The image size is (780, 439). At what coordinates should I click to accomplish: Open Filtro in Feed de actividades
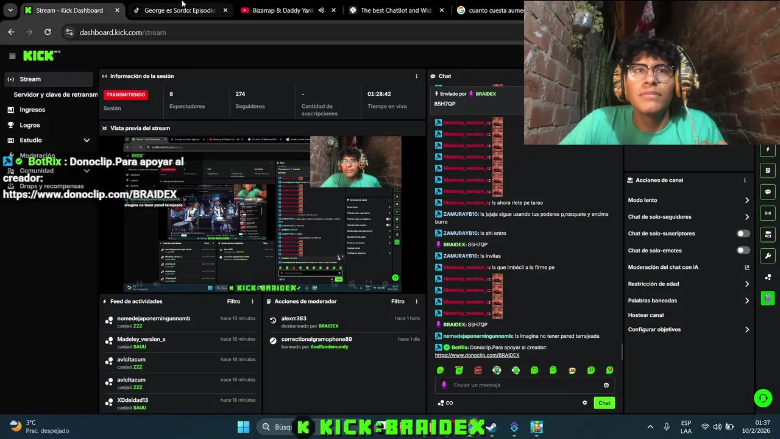(233, 301)
